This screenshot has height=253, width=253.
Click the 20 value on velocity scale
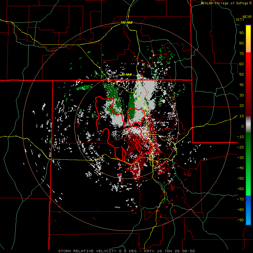point(241,106)
